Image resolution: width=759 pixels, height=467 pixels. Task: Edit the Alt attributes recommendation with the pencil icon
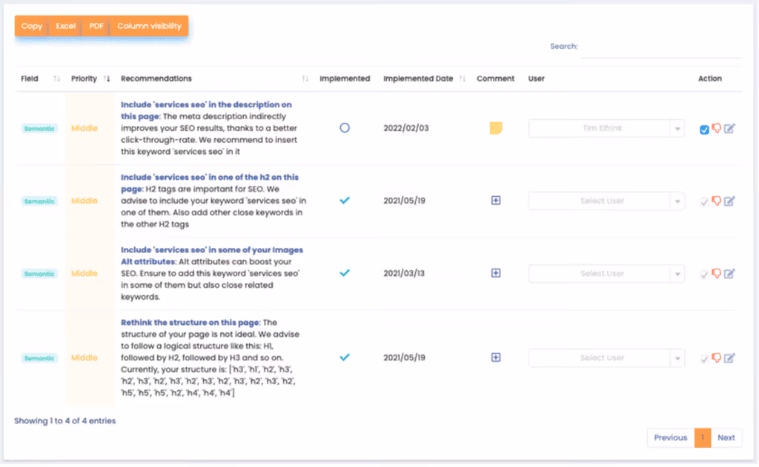[729, 274]
